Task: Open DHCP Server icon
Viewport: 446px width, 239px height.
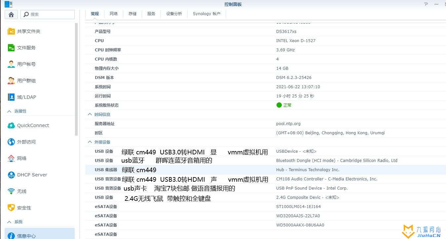Action: pos(11,175)
